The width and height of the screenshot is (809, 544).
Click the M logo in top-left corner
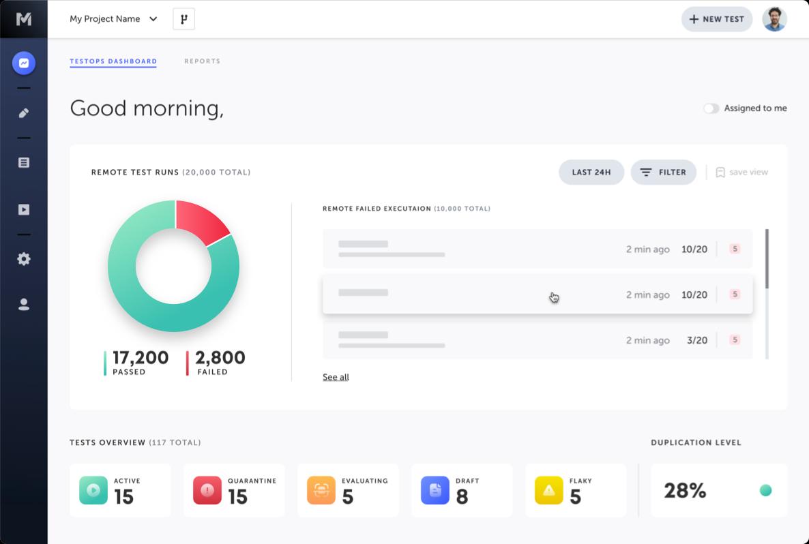coord(24,19)
